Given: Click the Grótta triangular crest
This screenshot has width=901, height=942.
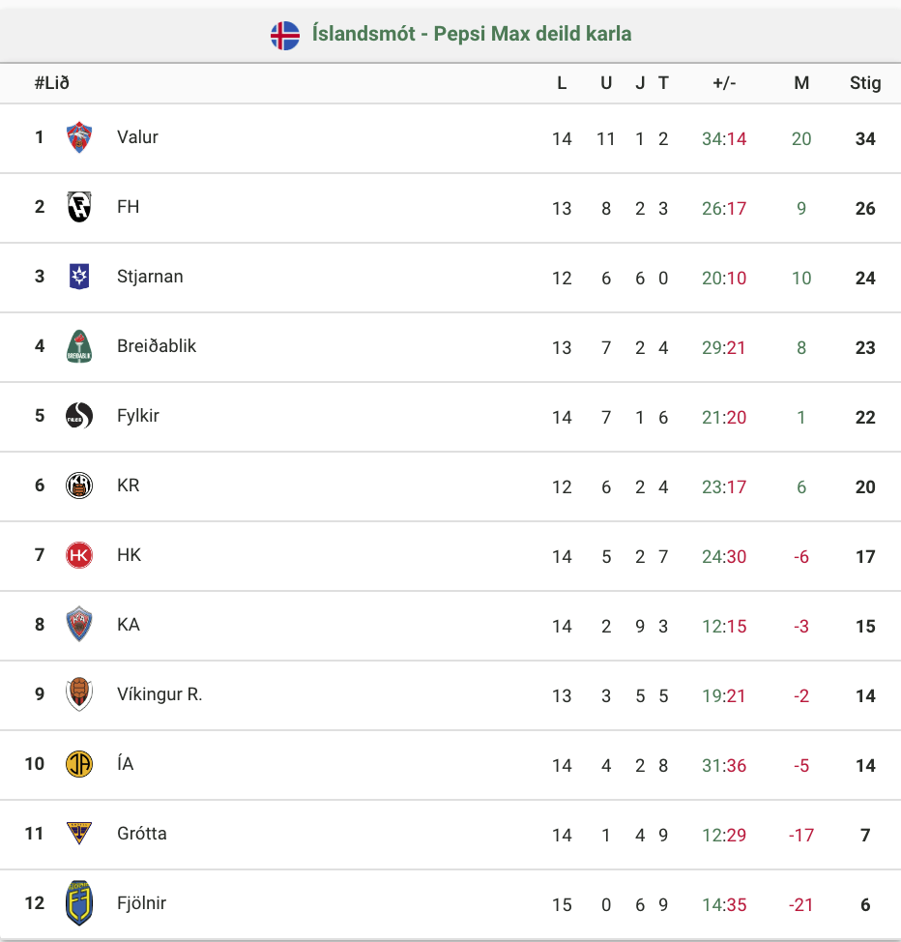Looking at the screenshot, I should point(78,834).
